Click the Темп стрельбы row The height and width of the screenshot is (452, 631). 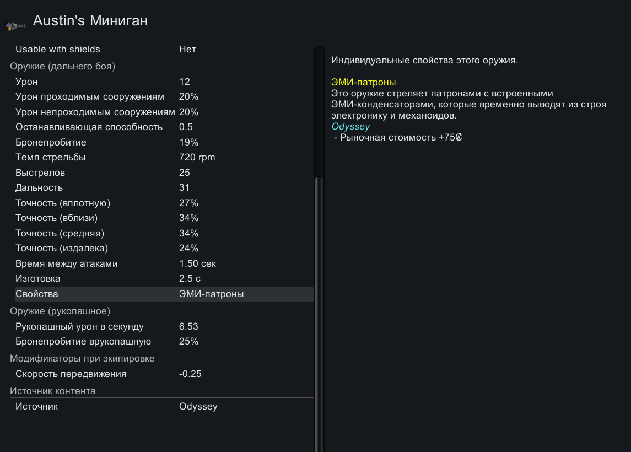tap(160, 158)
